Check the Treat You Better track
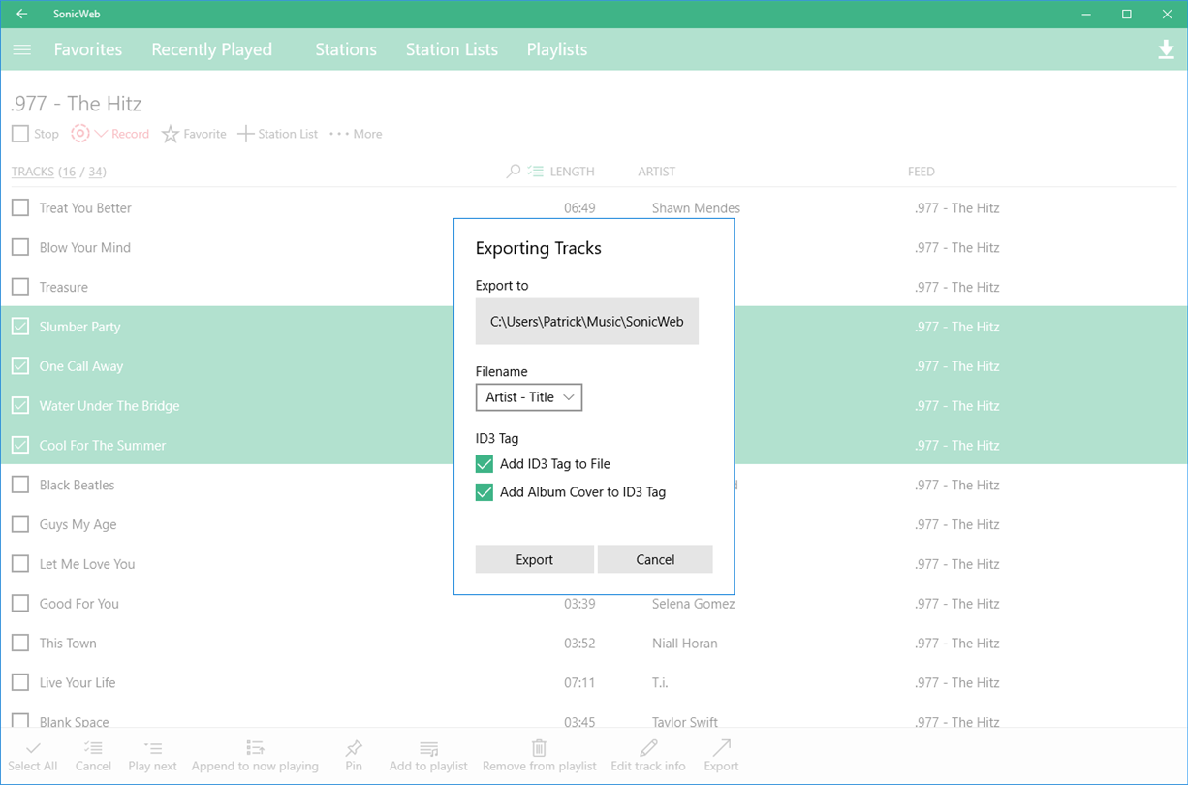This screenshot has width=1188, height=785. [x=20, y=207]
